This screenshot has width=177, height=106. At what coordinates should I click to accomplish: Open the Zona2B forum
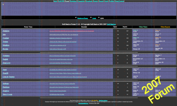[x=6, y=73]
